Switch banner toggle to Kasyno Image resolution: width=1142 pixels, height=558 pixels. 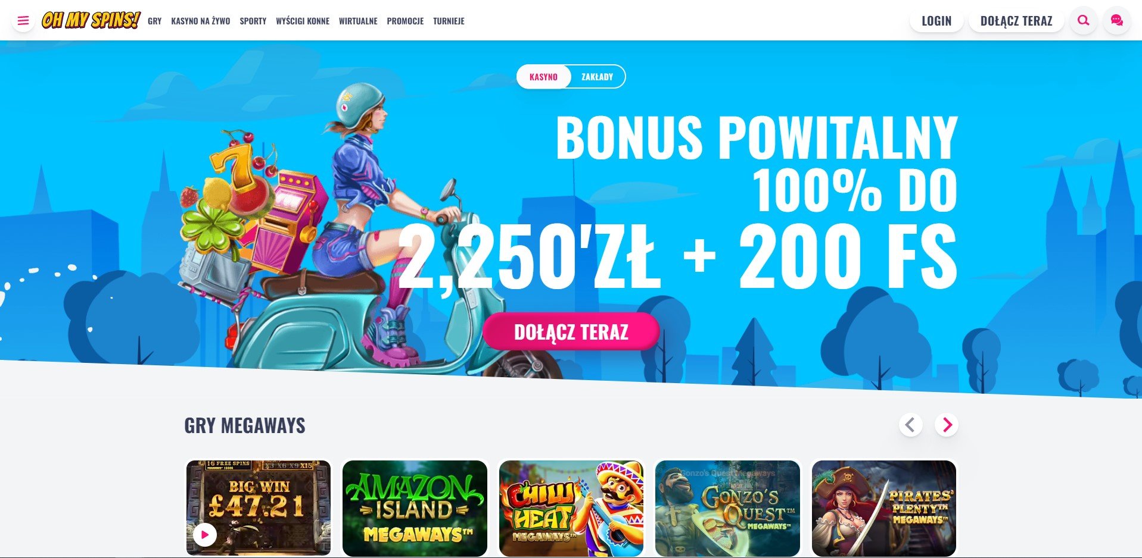(x=543, y=77)
